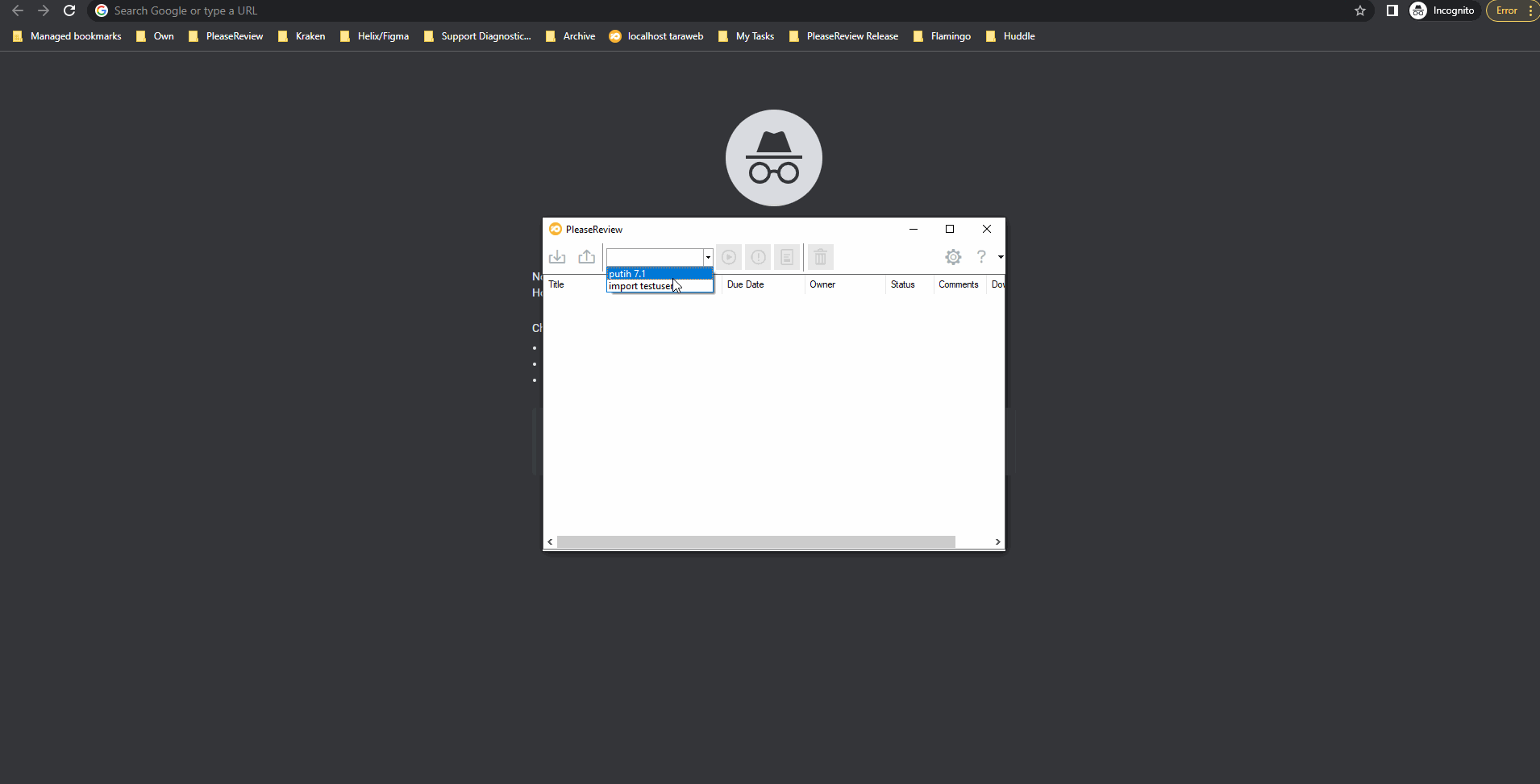Click the trash delete icon

tap(820, 257)
